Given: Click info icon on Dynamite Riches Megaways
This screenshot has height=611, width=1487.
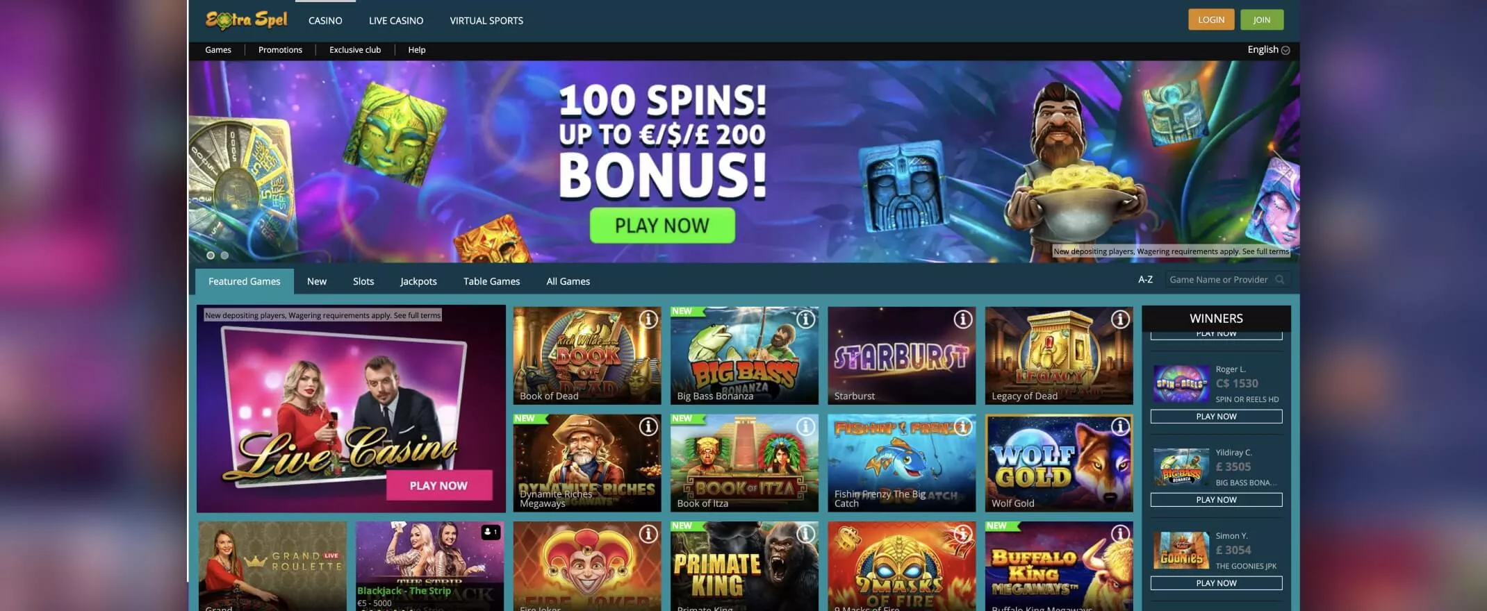Looking at the screenshot, I should 648,426.
